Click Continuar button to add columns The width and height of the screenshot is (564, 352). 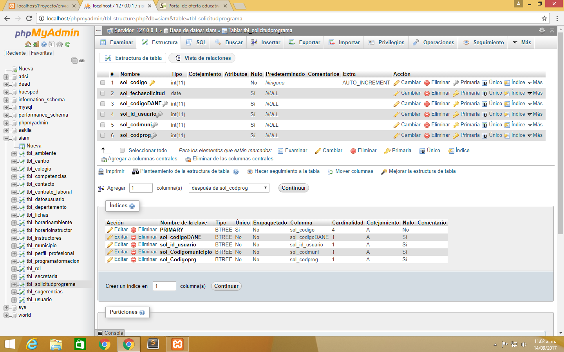pyautogui.click(x=293, y=188)
